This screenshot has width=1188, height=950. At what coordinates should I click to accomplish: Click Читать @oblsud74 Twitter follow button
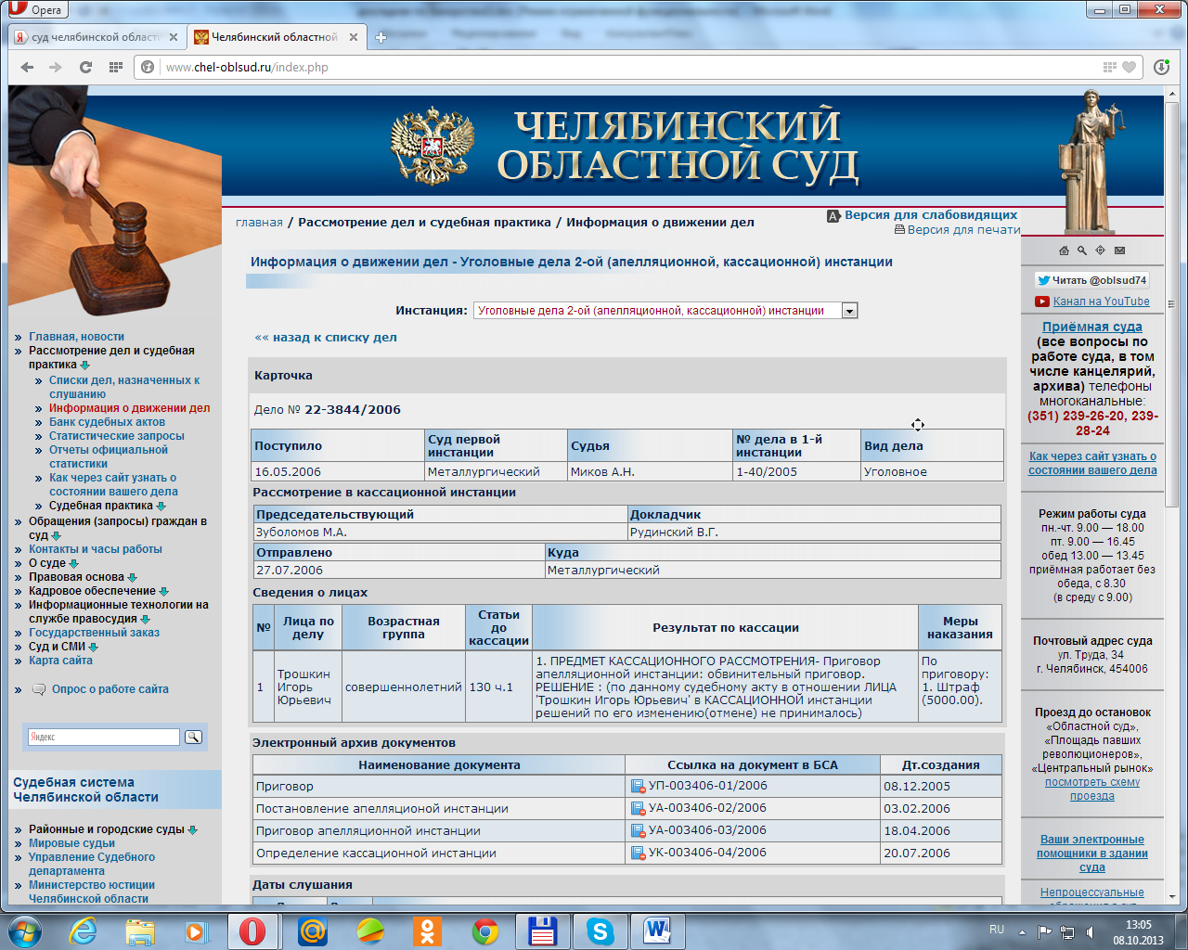point(1091,280)
